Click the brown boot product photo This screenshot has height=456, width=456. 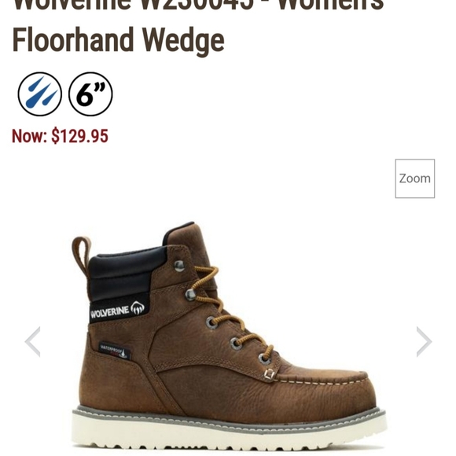pyautogui.click(x=230, y=339)
